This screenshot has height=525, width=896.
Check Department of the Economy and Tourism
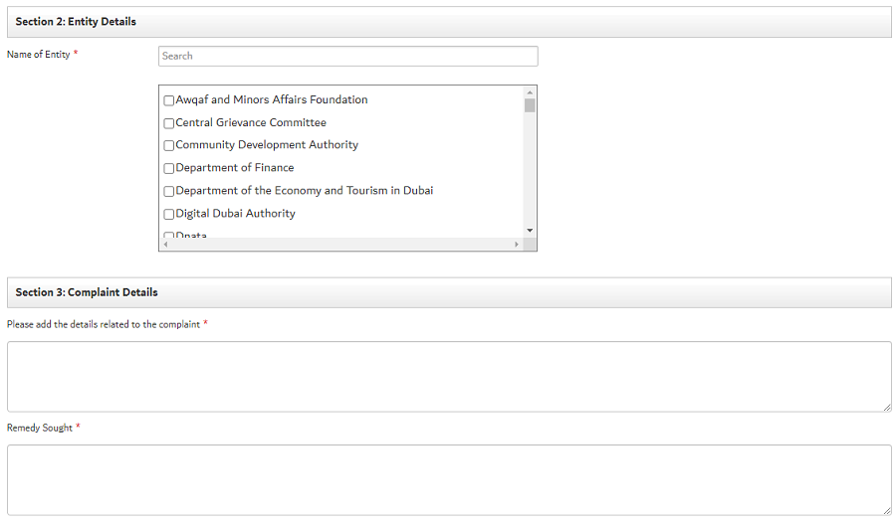click(x=169, y=191)
